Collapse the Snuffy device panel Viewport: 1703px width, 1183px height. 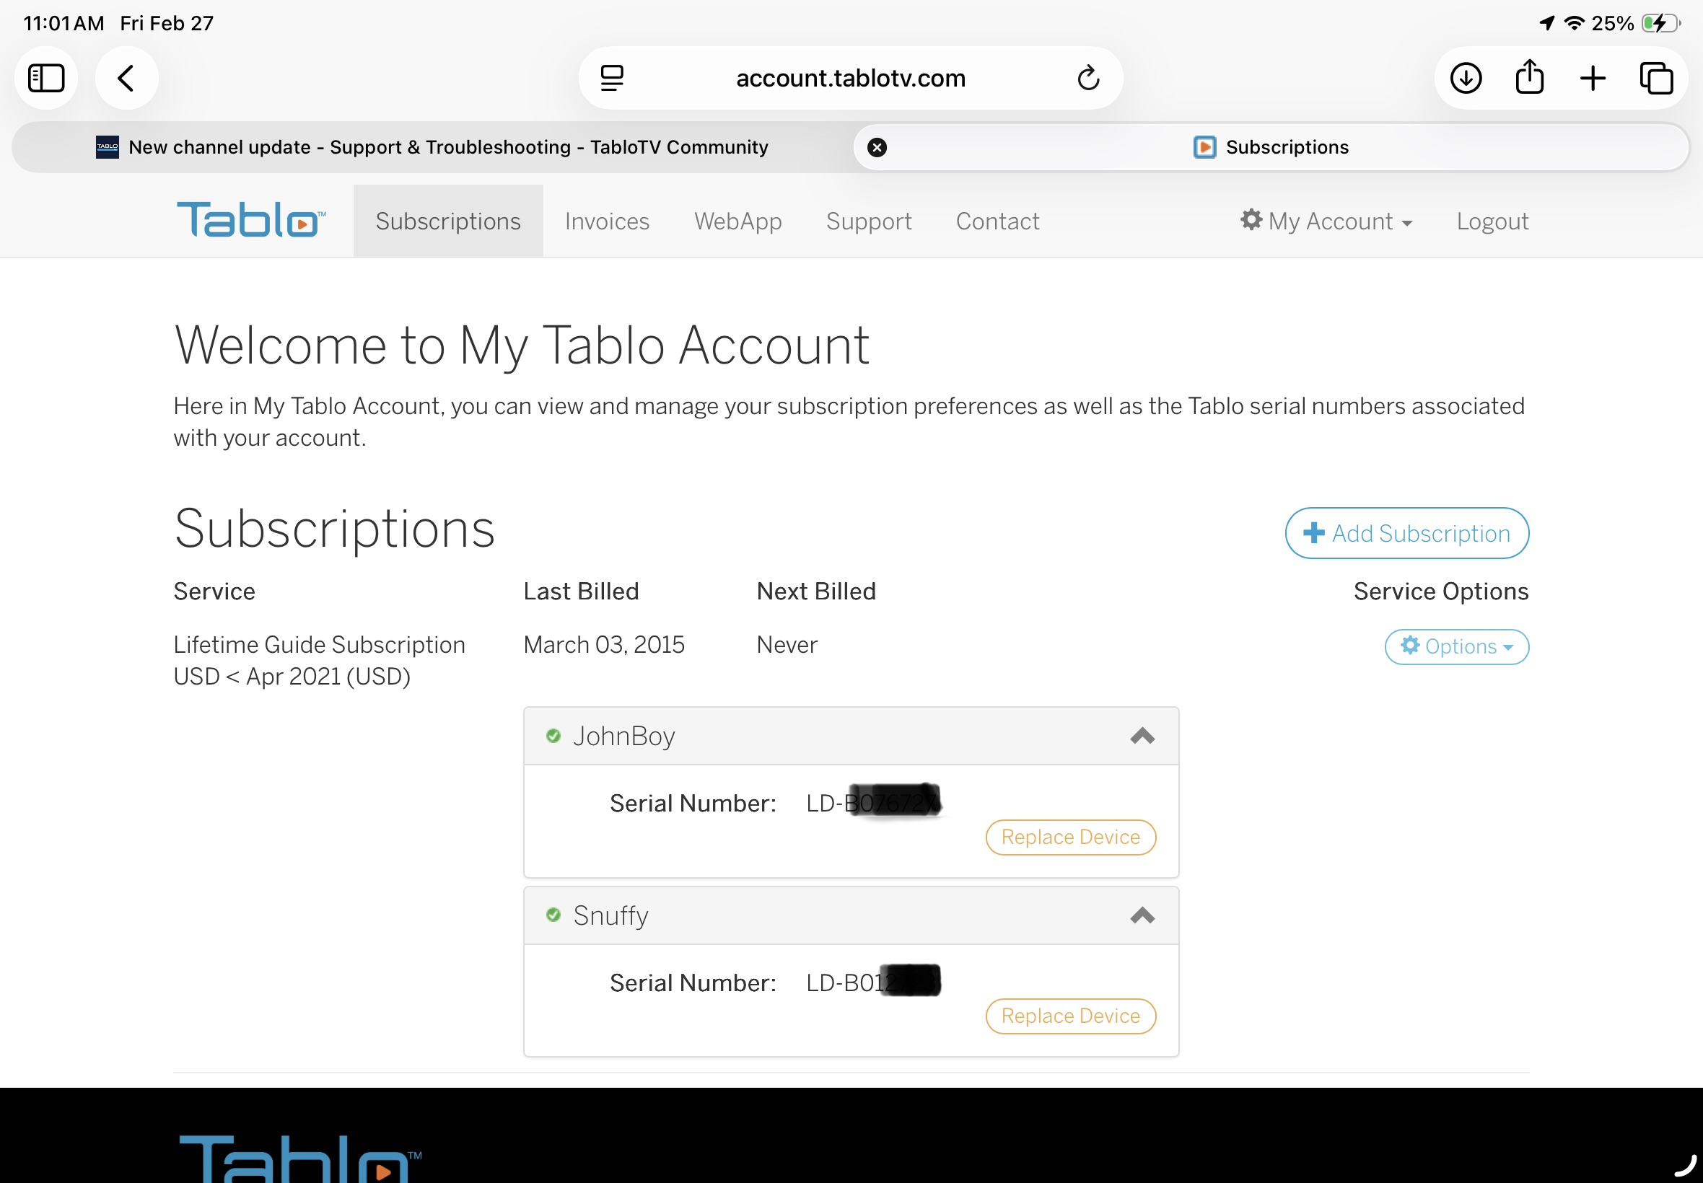[1142, 915]
